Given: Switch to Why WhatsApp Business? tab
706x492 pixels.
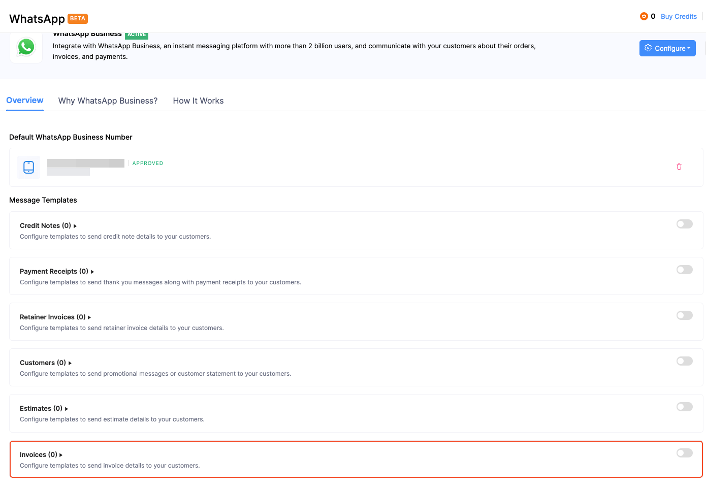Looking at the screenshot, I should [108, 101].
